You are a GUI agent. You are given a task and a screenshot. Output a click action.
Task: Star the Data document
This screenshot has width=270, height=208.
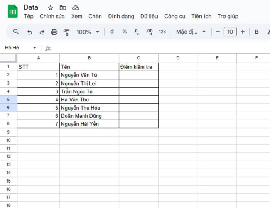(x=51, y=8)
